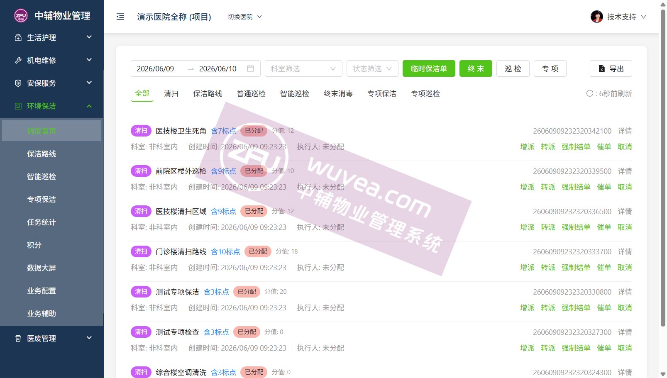
Task: Click the 机电维修 wrench icon
Action: (18, 61)
